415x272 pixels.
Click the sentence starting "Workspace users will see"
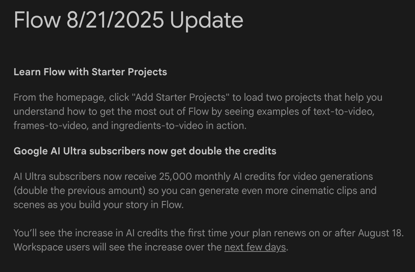coord(151,247)
